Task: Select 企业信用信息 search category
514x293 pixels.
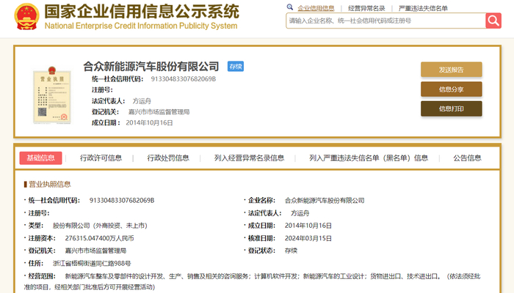Action: click(316, 8)
